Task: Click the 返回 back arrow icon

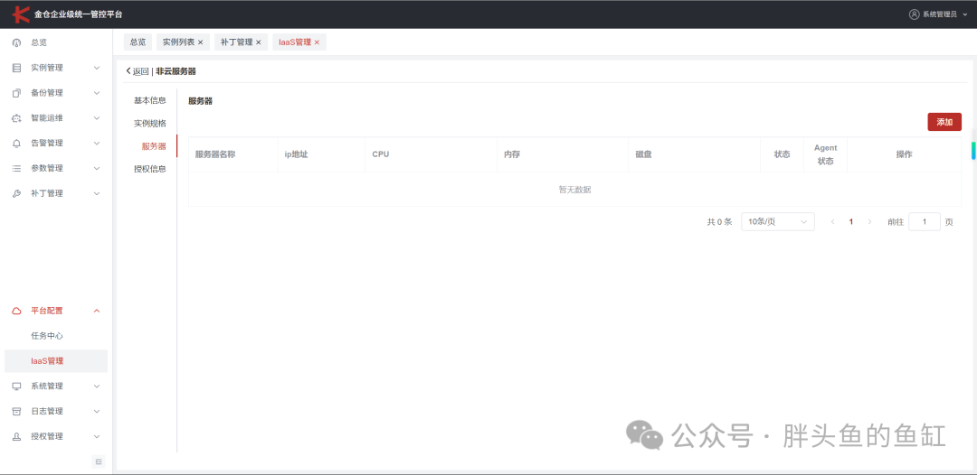Action: tap(128, 70)
